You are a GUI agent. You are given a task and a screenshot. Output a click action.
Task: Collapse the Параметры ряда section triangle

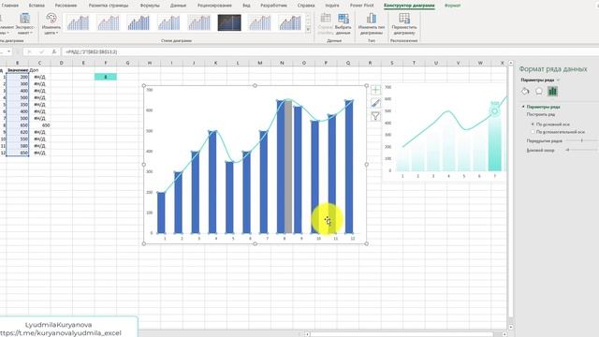coord(523,107)
